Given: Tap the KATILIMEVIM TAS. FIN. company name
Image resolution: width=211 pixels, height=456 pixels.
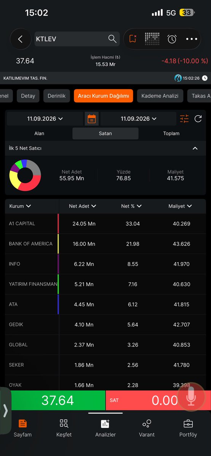Looking at the screenshot, I should (25, 78).
